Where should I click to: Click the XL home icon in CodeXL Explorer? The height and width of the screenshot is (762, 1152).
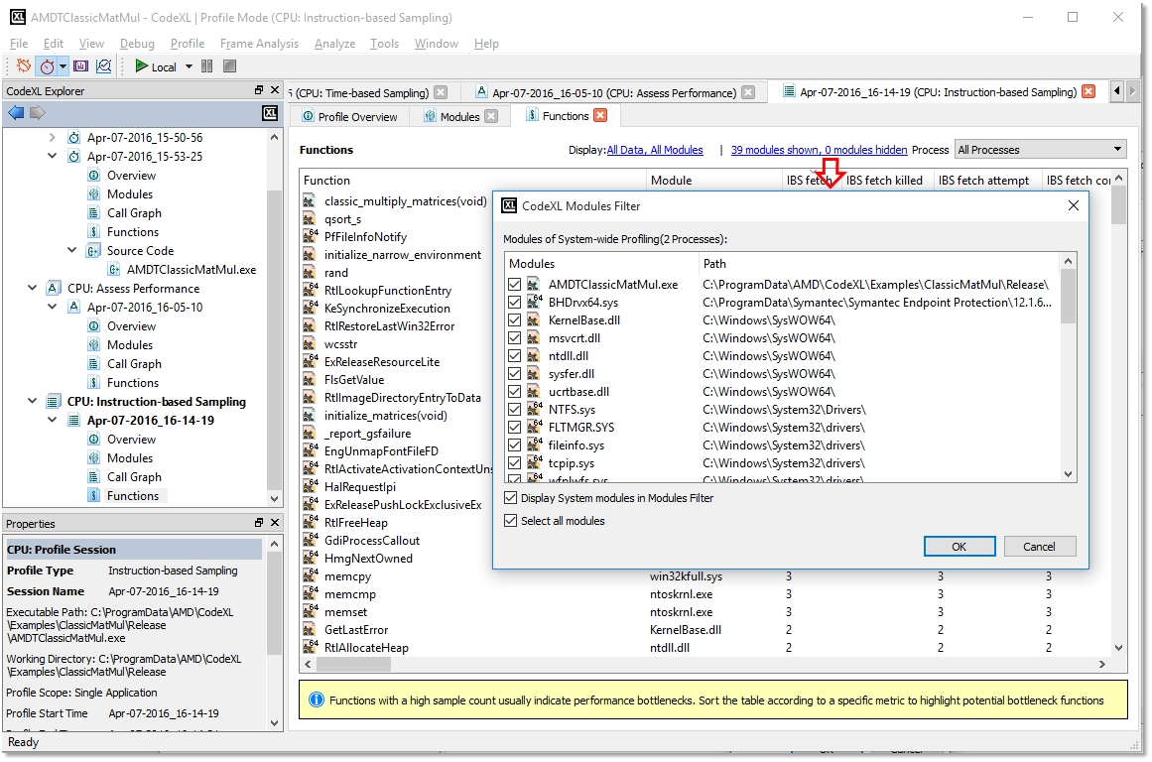click(x=270, y=112)
